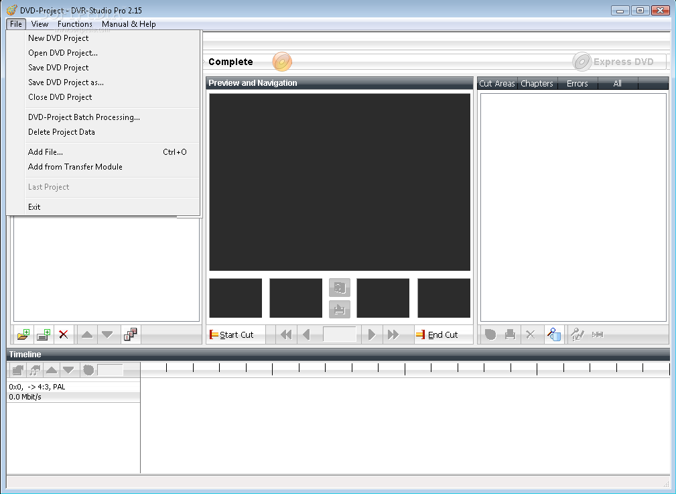The image size is (676, 494).
Task: Click the upper gray icon between thumbnails
Action: tap(339, 288)
